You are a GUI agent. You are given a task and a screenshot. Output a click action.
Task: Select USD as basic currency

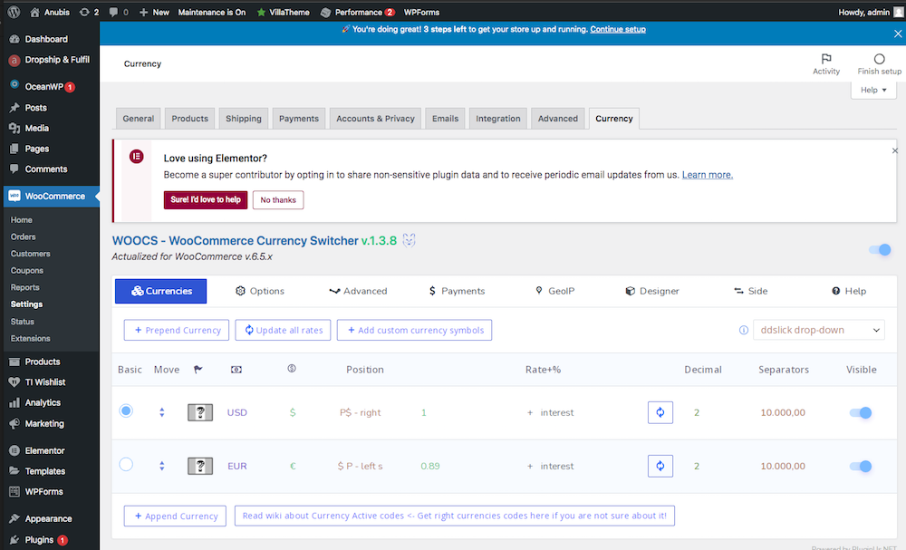click(126, 410)
